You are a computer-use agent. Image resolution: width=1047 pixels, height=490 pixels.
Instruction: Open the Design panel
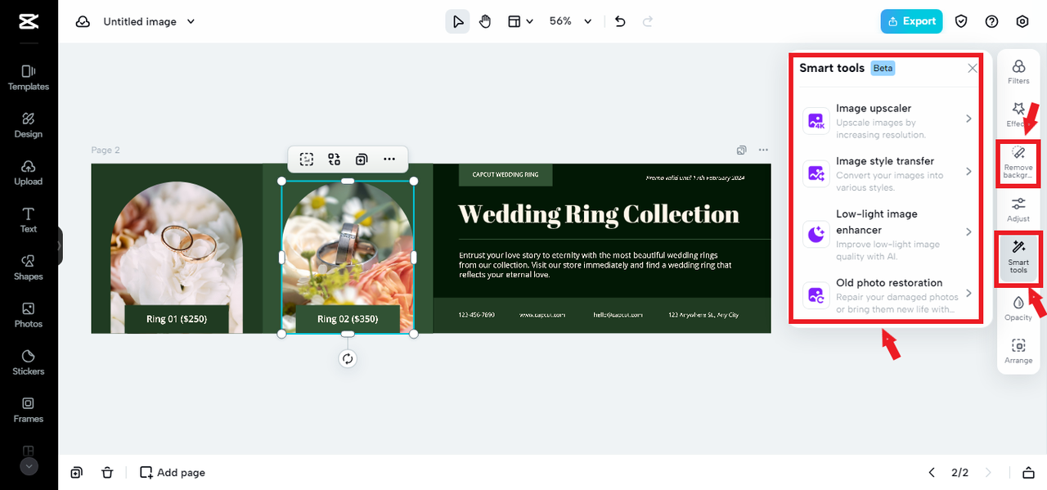tap(29, 125)
